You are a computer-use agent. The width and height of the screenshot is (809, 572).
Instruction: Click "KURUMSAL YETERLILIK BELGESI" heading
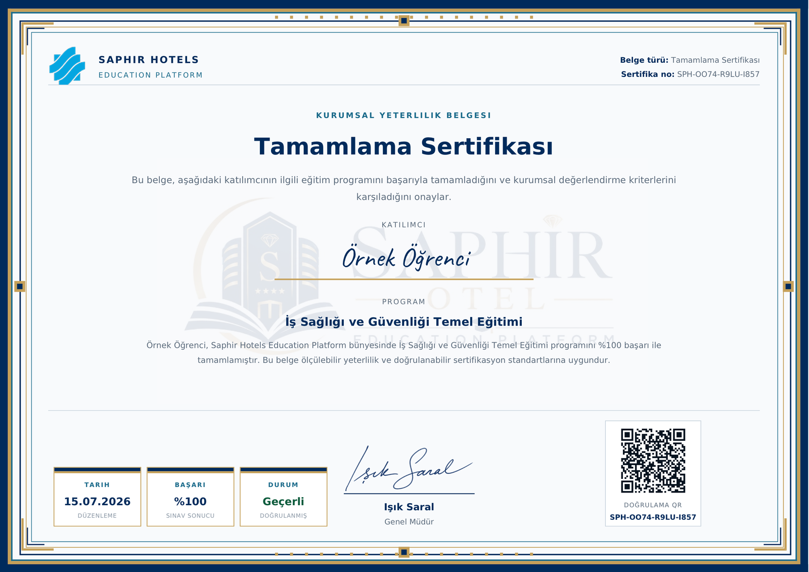click(x=403, y=115)
